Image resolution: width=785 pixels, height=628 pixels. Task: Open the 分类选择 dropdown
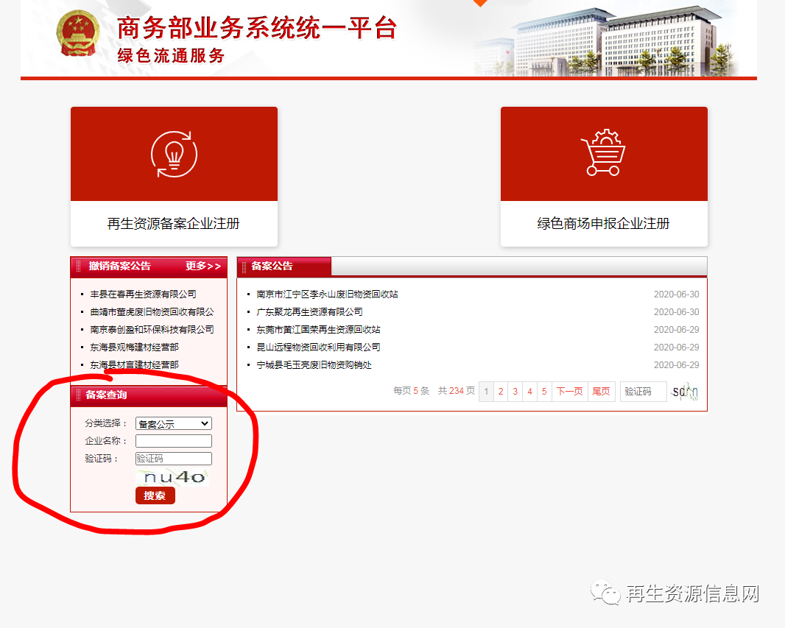tap(173, 423)
